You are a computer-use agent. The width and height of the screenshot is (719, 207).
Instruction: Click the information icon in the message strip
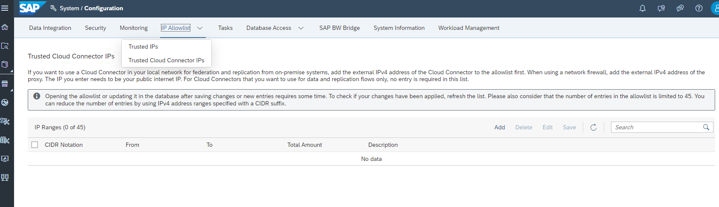coord(37,96)
